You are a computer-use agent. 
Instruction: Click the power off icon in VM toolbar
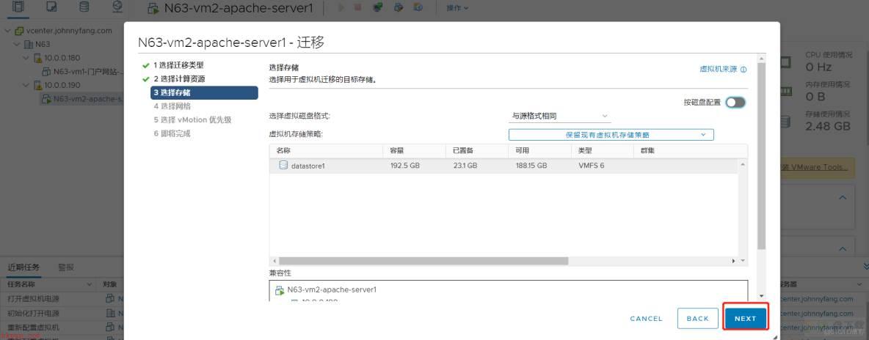pyautogui.click(x=357, y=8)
